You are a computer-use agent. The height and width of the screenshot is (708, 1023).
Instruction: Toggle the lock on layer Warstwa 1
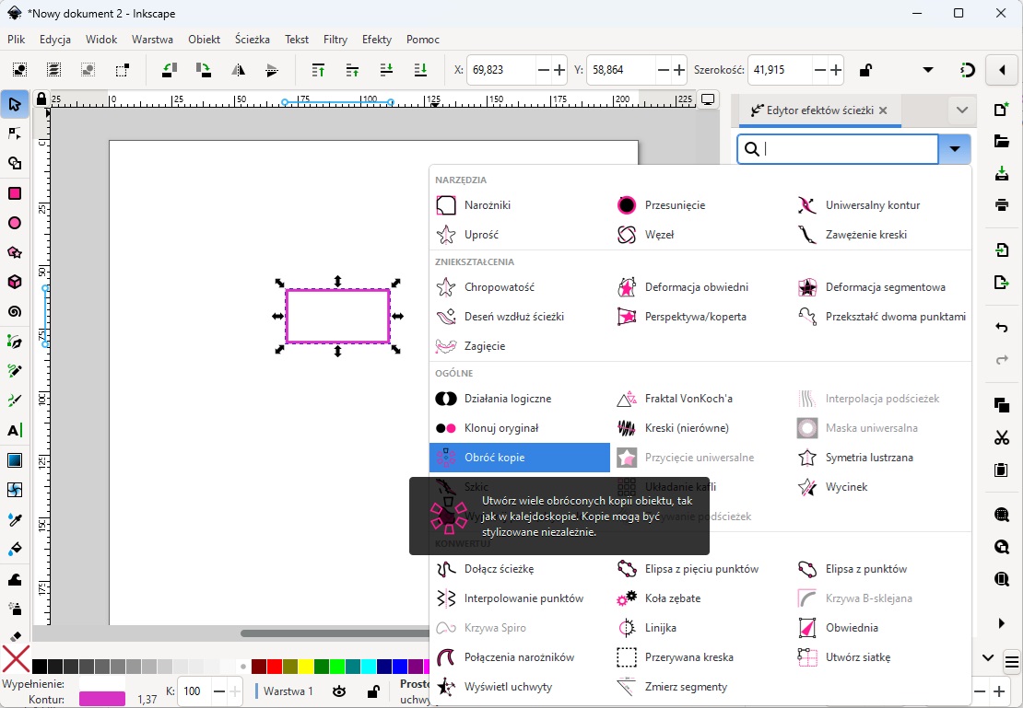click(x=372, y=691)
